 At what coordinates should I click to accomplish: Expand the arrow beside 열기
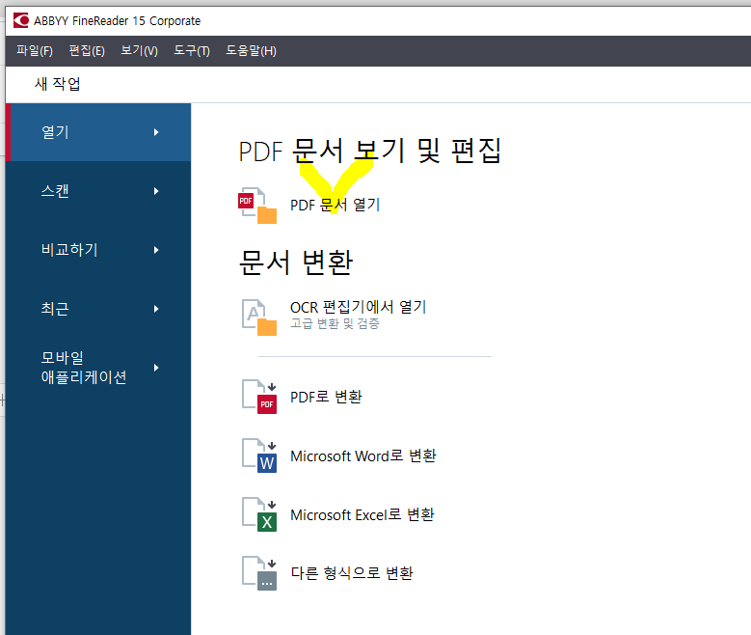pyautogui.click(x=156, y=132)
